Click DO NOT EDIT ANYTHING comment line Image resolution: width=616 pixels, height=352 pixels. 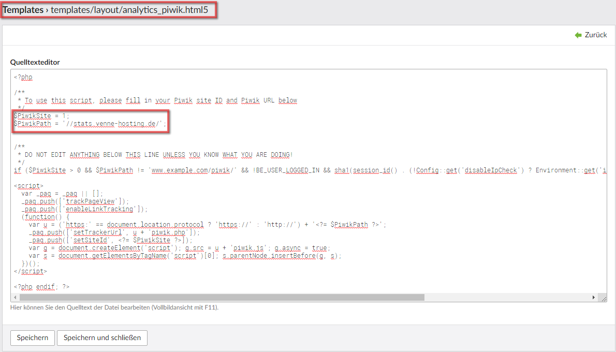(155, 155)
